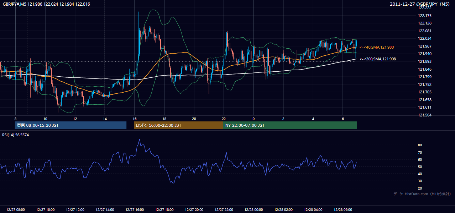Image resolution: width=455 pixels, height=213 pixels.
Task: Click the hour label 10 under price chart
Action: click(45, 118)
